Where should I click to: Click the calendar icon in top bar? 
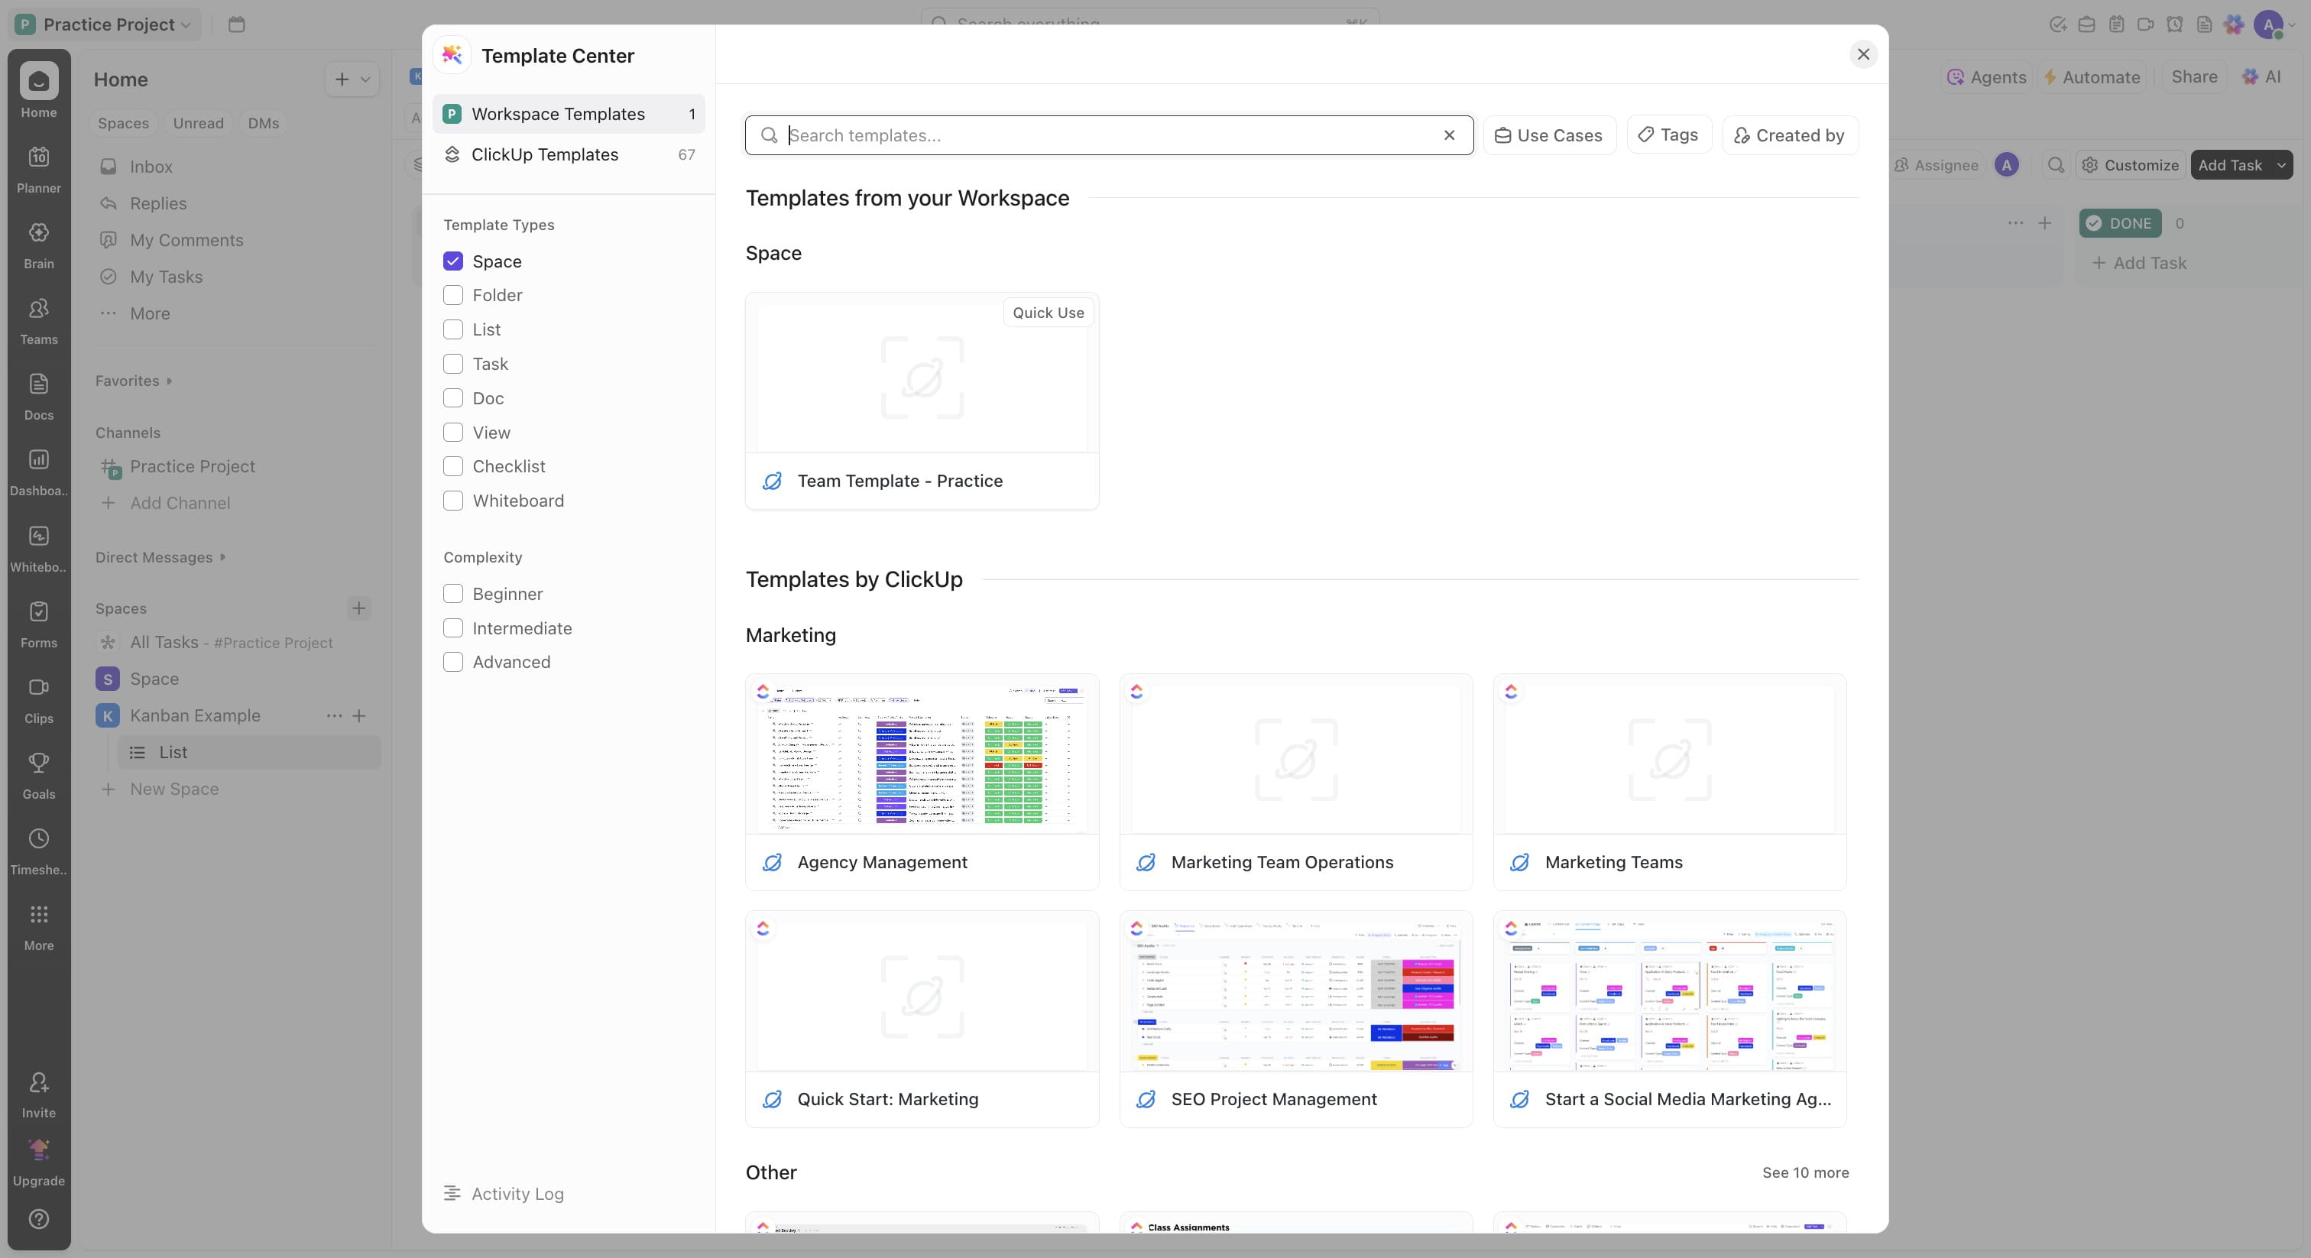(236, 24)
